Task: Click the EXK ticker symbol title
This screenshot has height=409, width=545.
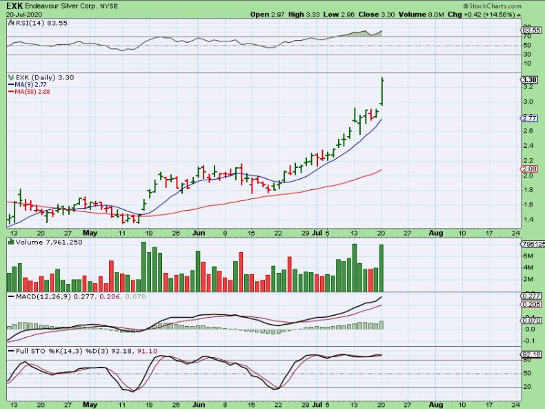Action: (14, 6)
